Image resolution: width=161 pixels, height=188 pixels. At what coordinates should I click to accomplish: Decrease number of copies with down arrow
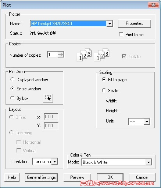(61, 56)
